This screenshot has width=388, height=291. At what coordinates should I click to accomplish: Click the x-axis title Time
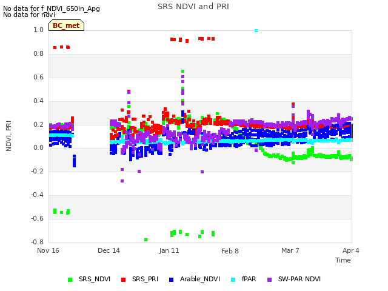[x=343, y=260]
